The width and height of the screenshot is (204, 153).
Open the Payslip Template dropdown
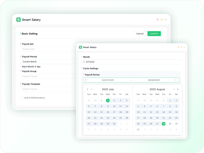pyautogui.click(x=48, y=89)
